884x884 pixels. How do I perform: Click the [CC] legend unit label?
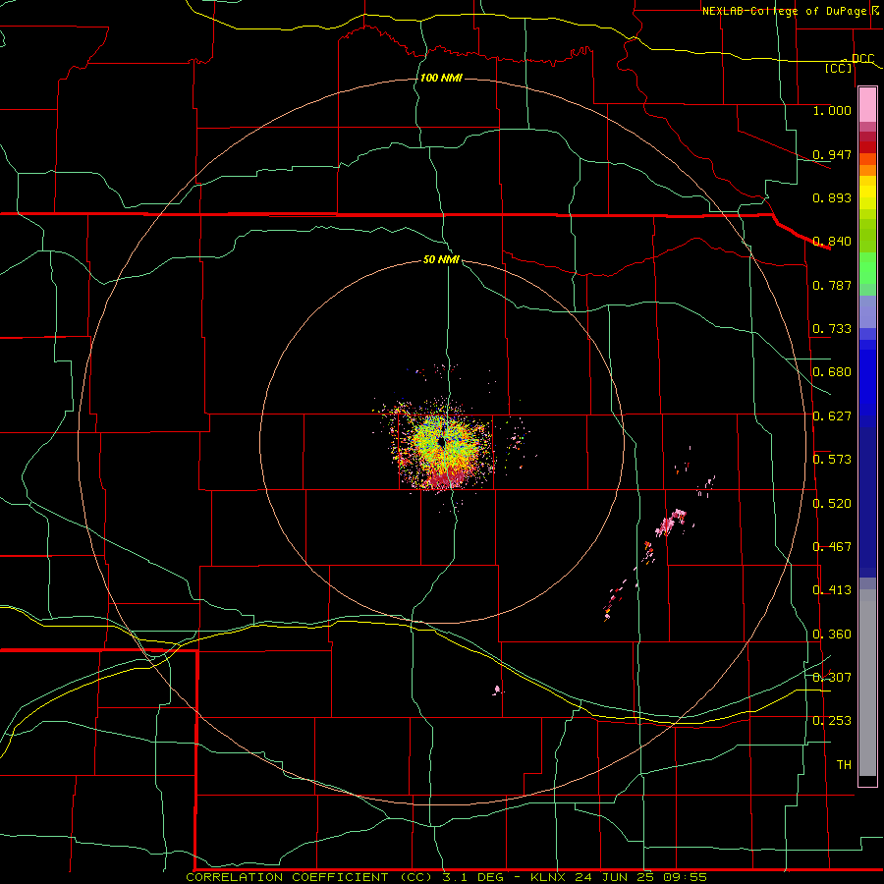[839, 68]
